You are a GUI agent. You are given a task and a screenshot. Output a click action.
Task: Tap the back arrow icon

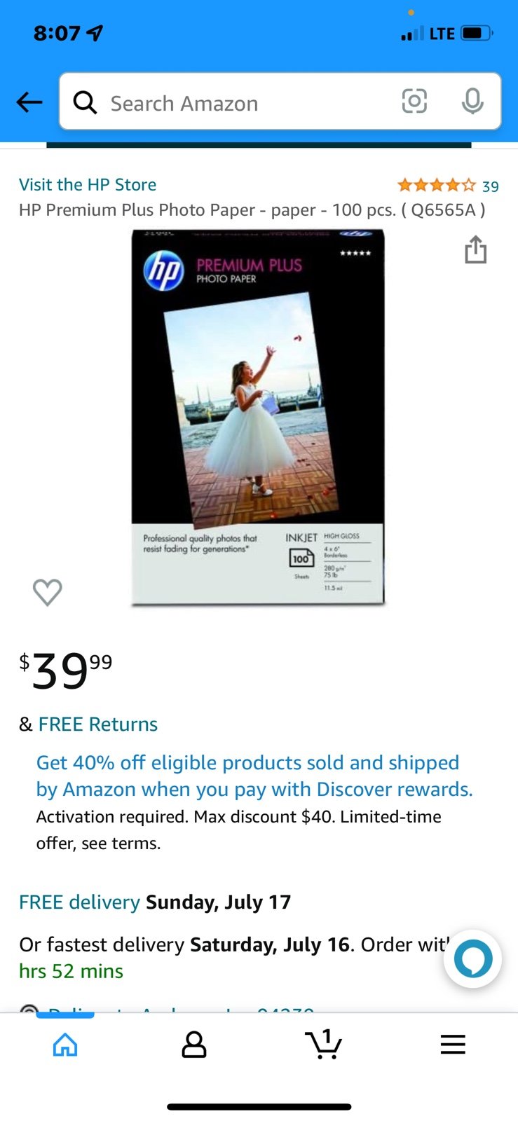29,102
